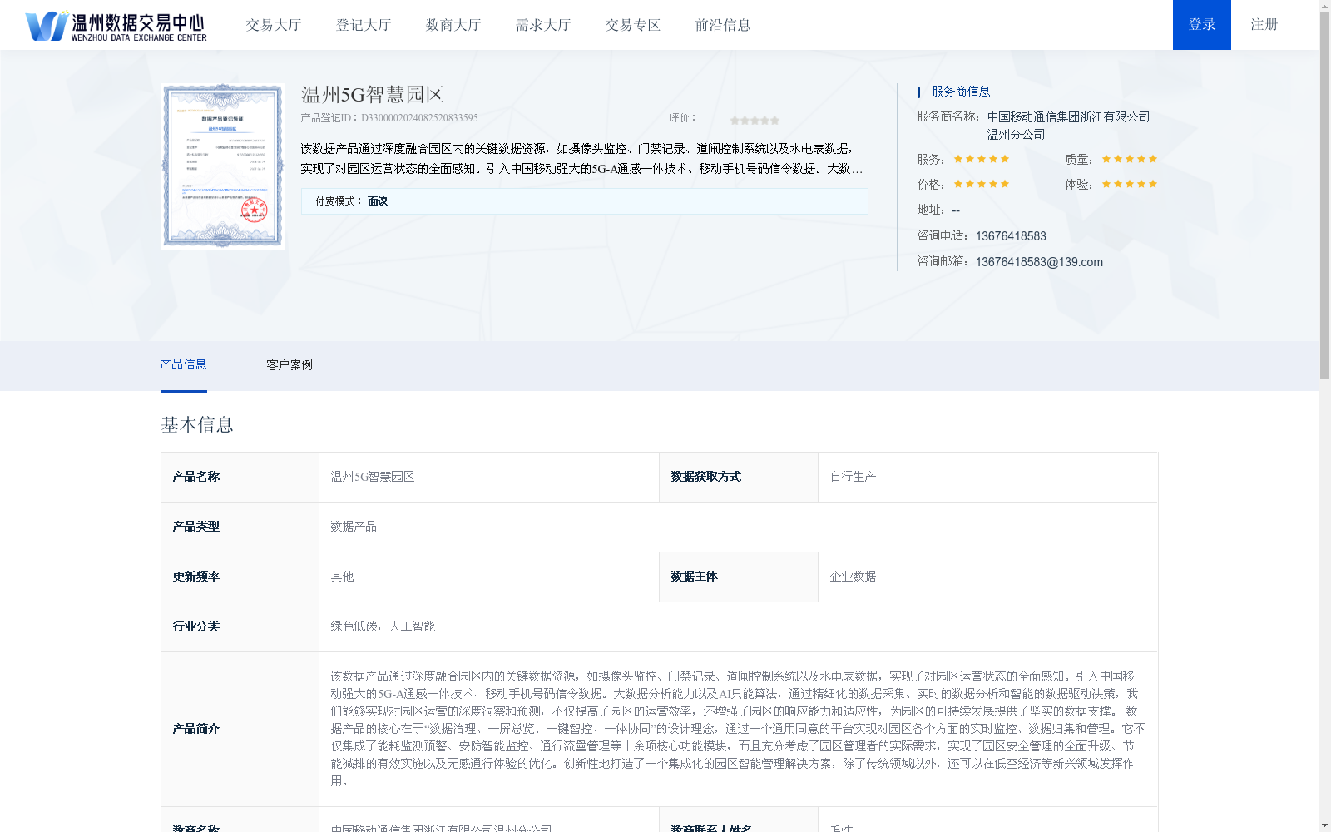Click the phone number 13676418583
This screenshot has width=1331, height=832.
pyautogui.click(x=1011, y=236)
